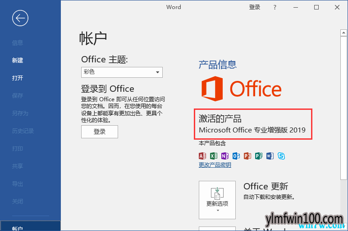Click the Word app icon
This screenshot has height=231, width=348.
[x=270, y=156]
